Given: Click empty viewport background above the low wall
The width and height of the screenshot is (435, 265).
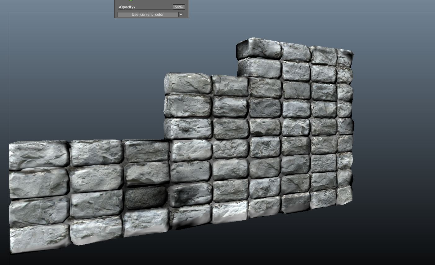Looking at the screenshot, I should click(x=78, y=93).
